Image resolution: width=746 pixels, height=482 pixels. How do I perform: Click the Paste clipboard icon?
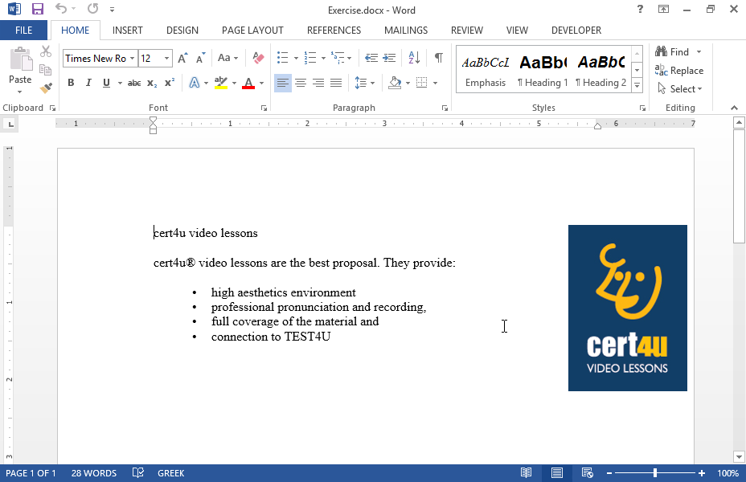tap(21, 60)
